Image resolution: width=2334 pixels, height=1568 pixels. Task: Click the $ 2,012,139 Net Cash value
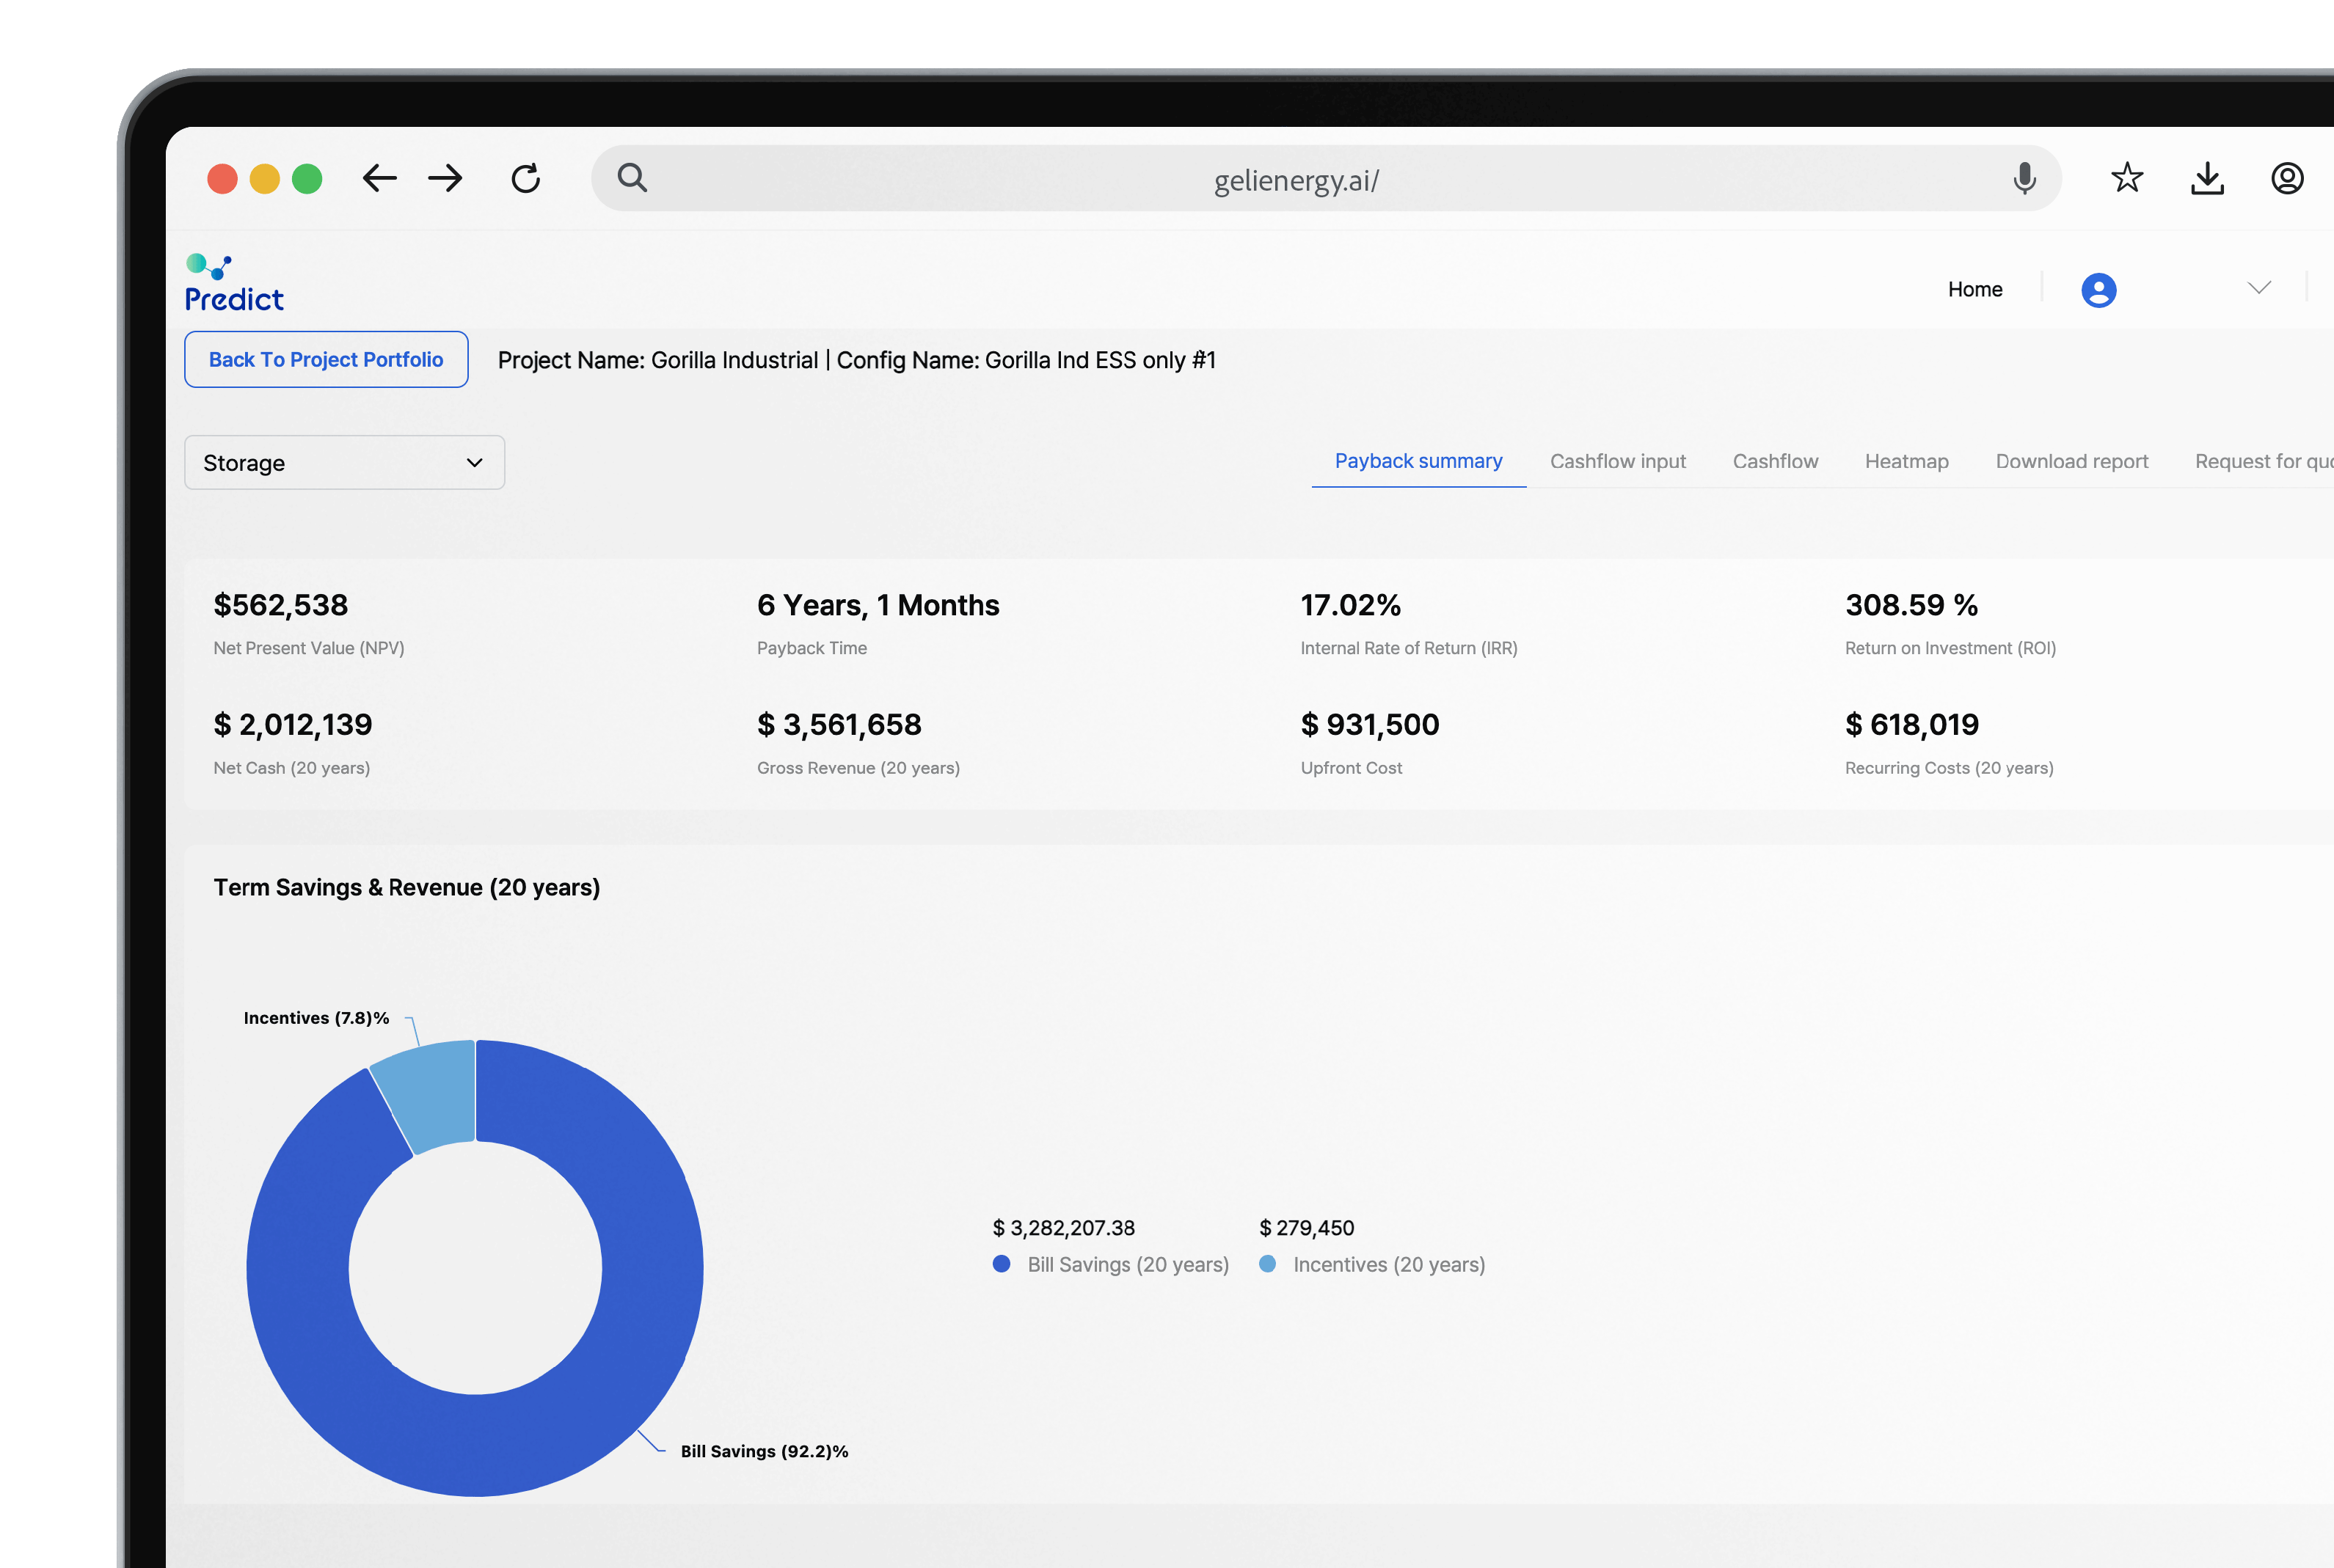click(x=293, y=724)
